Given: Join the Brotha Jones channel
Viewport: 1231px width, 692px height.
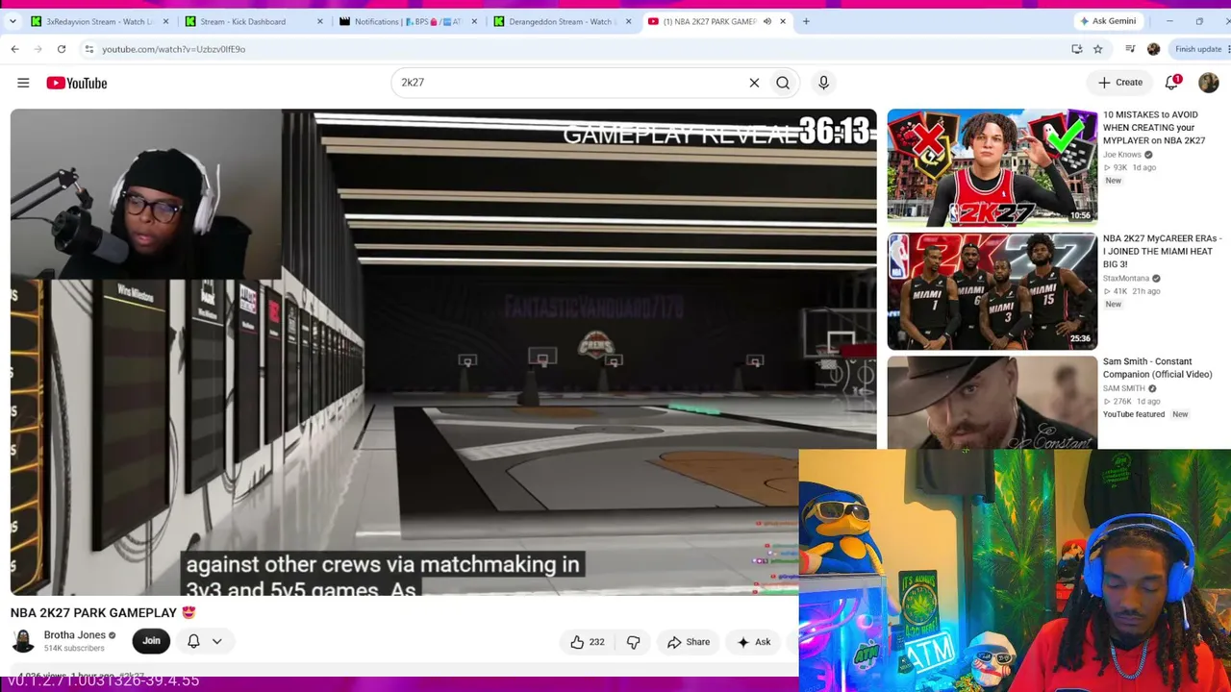Looking at the screenshot, I should (x=151, y=641).
